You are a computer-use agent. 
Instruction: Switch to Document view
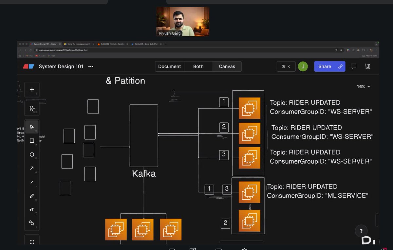pyautogui.click(x=169, y=66)
